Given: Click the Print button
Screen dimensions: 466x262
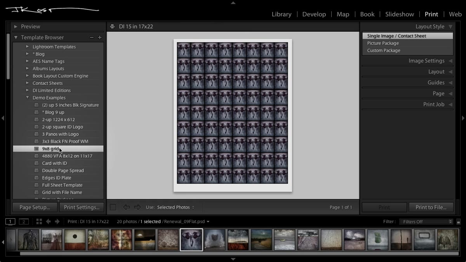Looking at the screenshot, I should 384,207.
